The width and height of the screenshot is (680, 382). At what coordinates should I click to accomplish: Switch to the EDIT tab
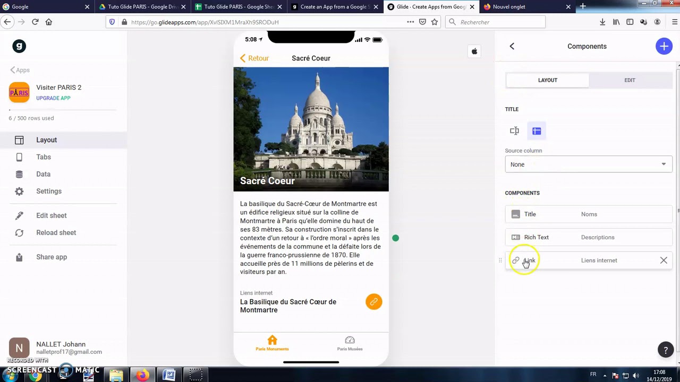point(630,80)
